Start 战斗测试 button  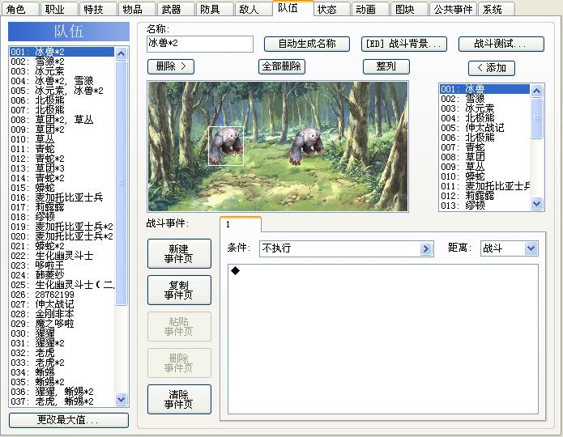(x=501, y=44)
